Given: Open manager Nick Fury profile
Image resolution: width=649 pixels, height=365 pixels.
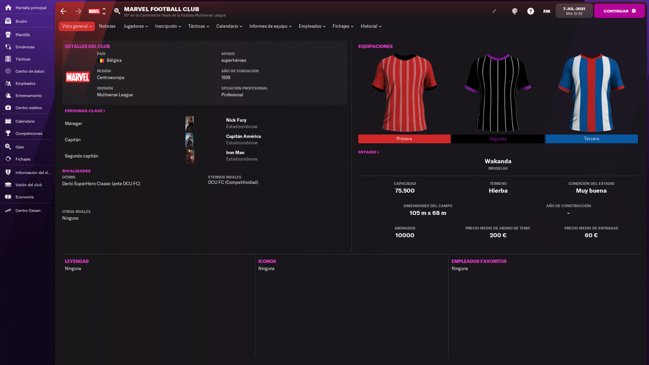Looking at the screenshot, I should (x=236, y=120).
